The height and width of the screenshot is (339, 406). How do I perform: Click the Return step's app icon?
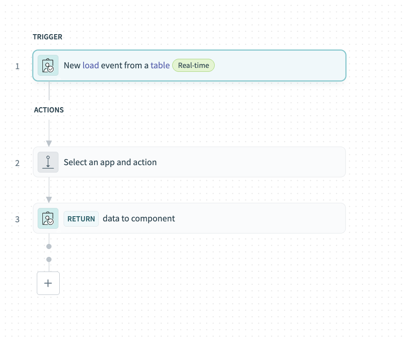point(48,218)
